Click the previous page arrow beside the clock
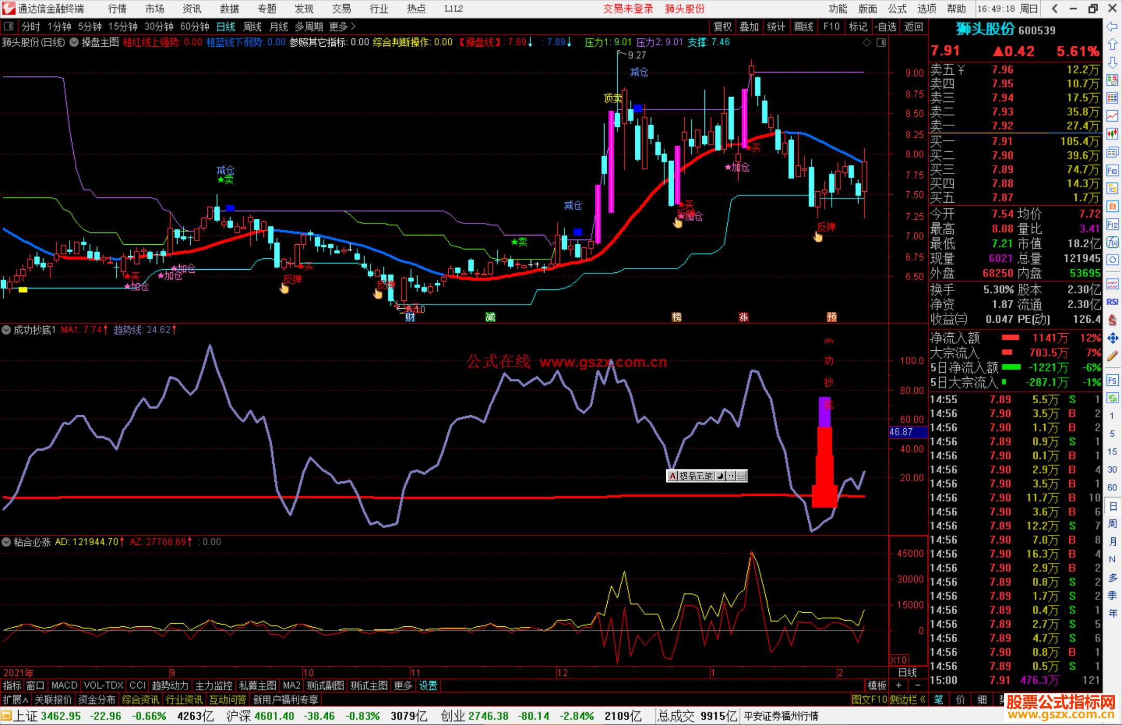This screenshot has height=725, width=1122. click(1054, 8)
